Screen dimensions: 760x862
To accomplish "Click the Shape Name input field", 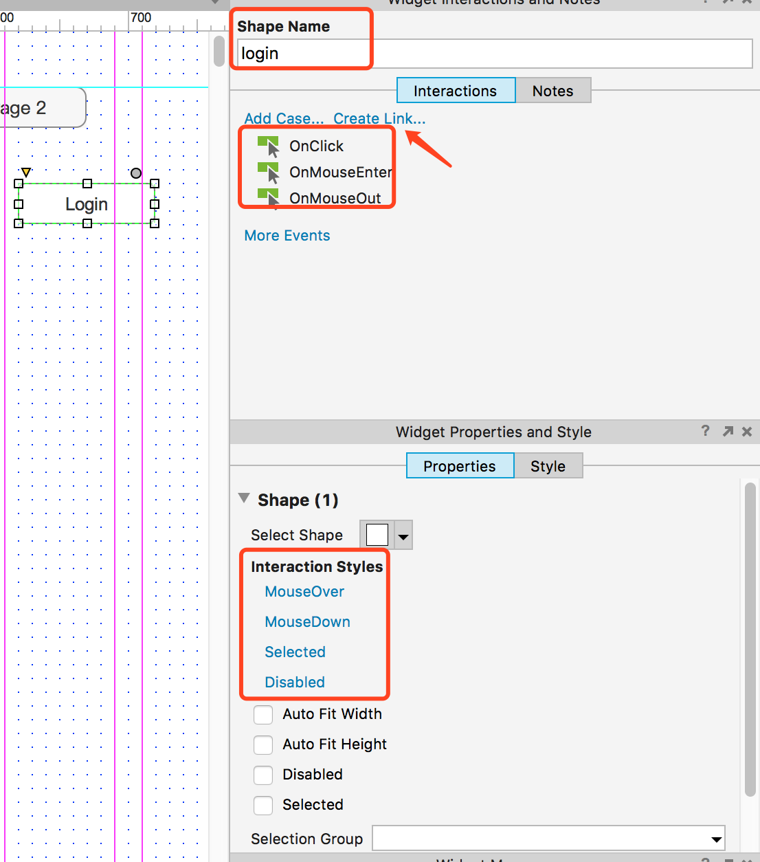I will pos(495,54).
